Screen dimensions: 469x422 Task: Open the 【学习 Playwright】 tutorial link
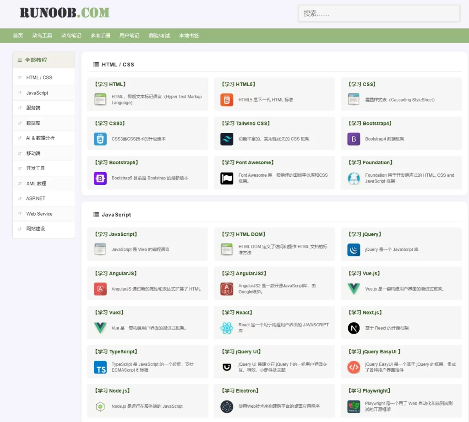(x=370, y=391)
